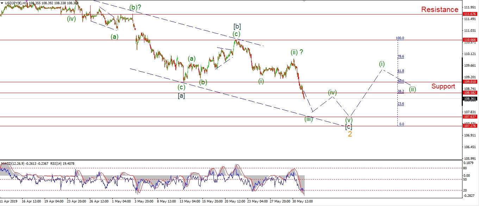Click the 107.637 red price tag
Image resolution: width=479 pixels, height=206 pixels.
point(470,117)
